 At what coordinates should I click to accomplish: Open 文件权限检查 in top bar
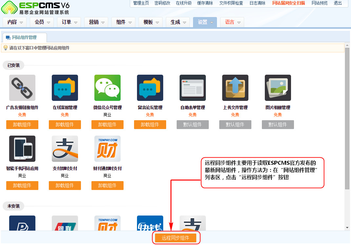click(x=231, y=3)
